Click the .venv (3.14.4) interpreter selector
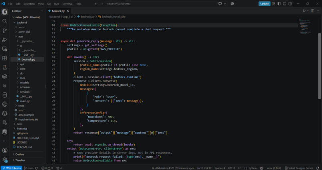The height and width of the screenshot is (170, 322). coord(274,168)
